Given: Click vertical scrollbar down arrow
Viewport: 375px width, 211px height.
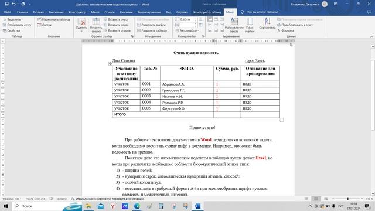Looking at the screenshot, I should point(373,194).
